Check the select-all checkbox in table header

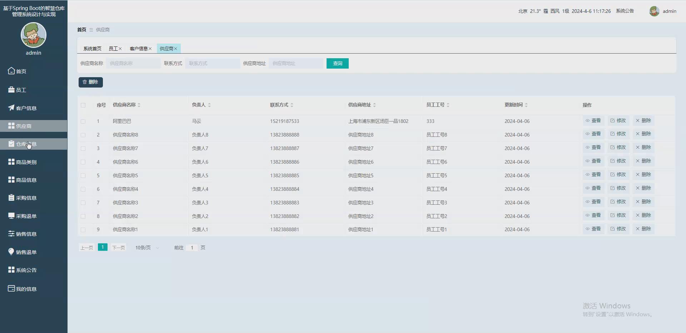[83, 105]
